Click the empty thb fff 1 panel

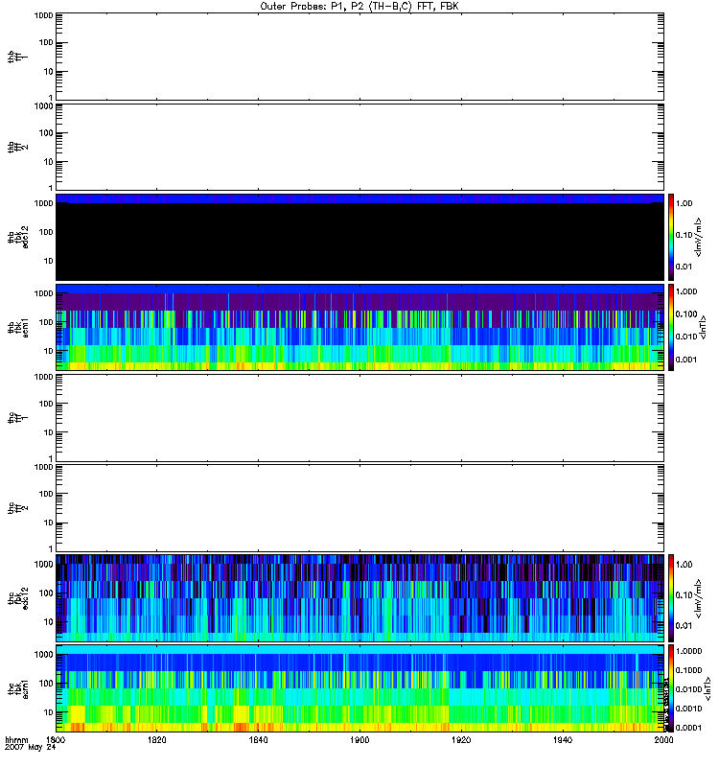(x=359, y=56)
